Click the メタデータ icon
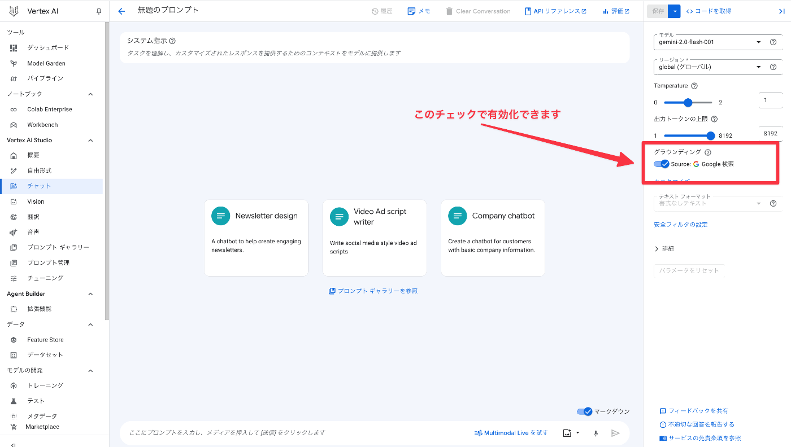Screen dimensions: 791x447 [x=14, y=416]
